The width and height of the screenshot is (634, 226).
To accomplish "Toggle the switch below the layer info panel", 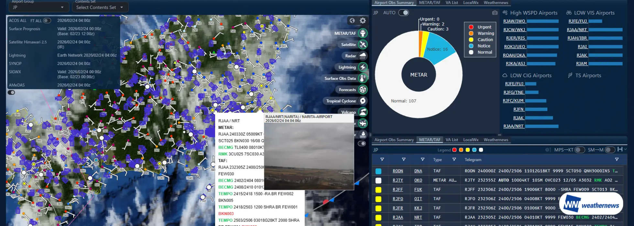I will coord(11,93).
